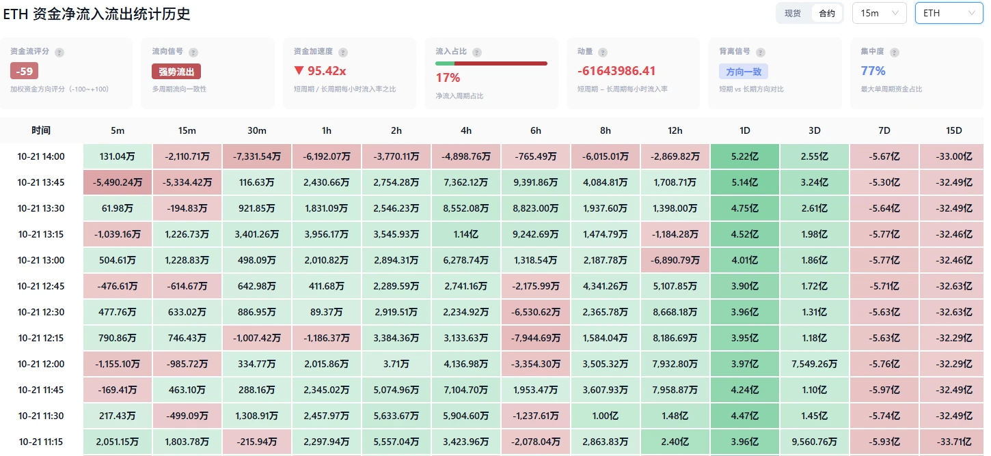Click the 强势流出 signal badge
The image size is (991, 456).
pyautogui.click(x=176, y=72)
